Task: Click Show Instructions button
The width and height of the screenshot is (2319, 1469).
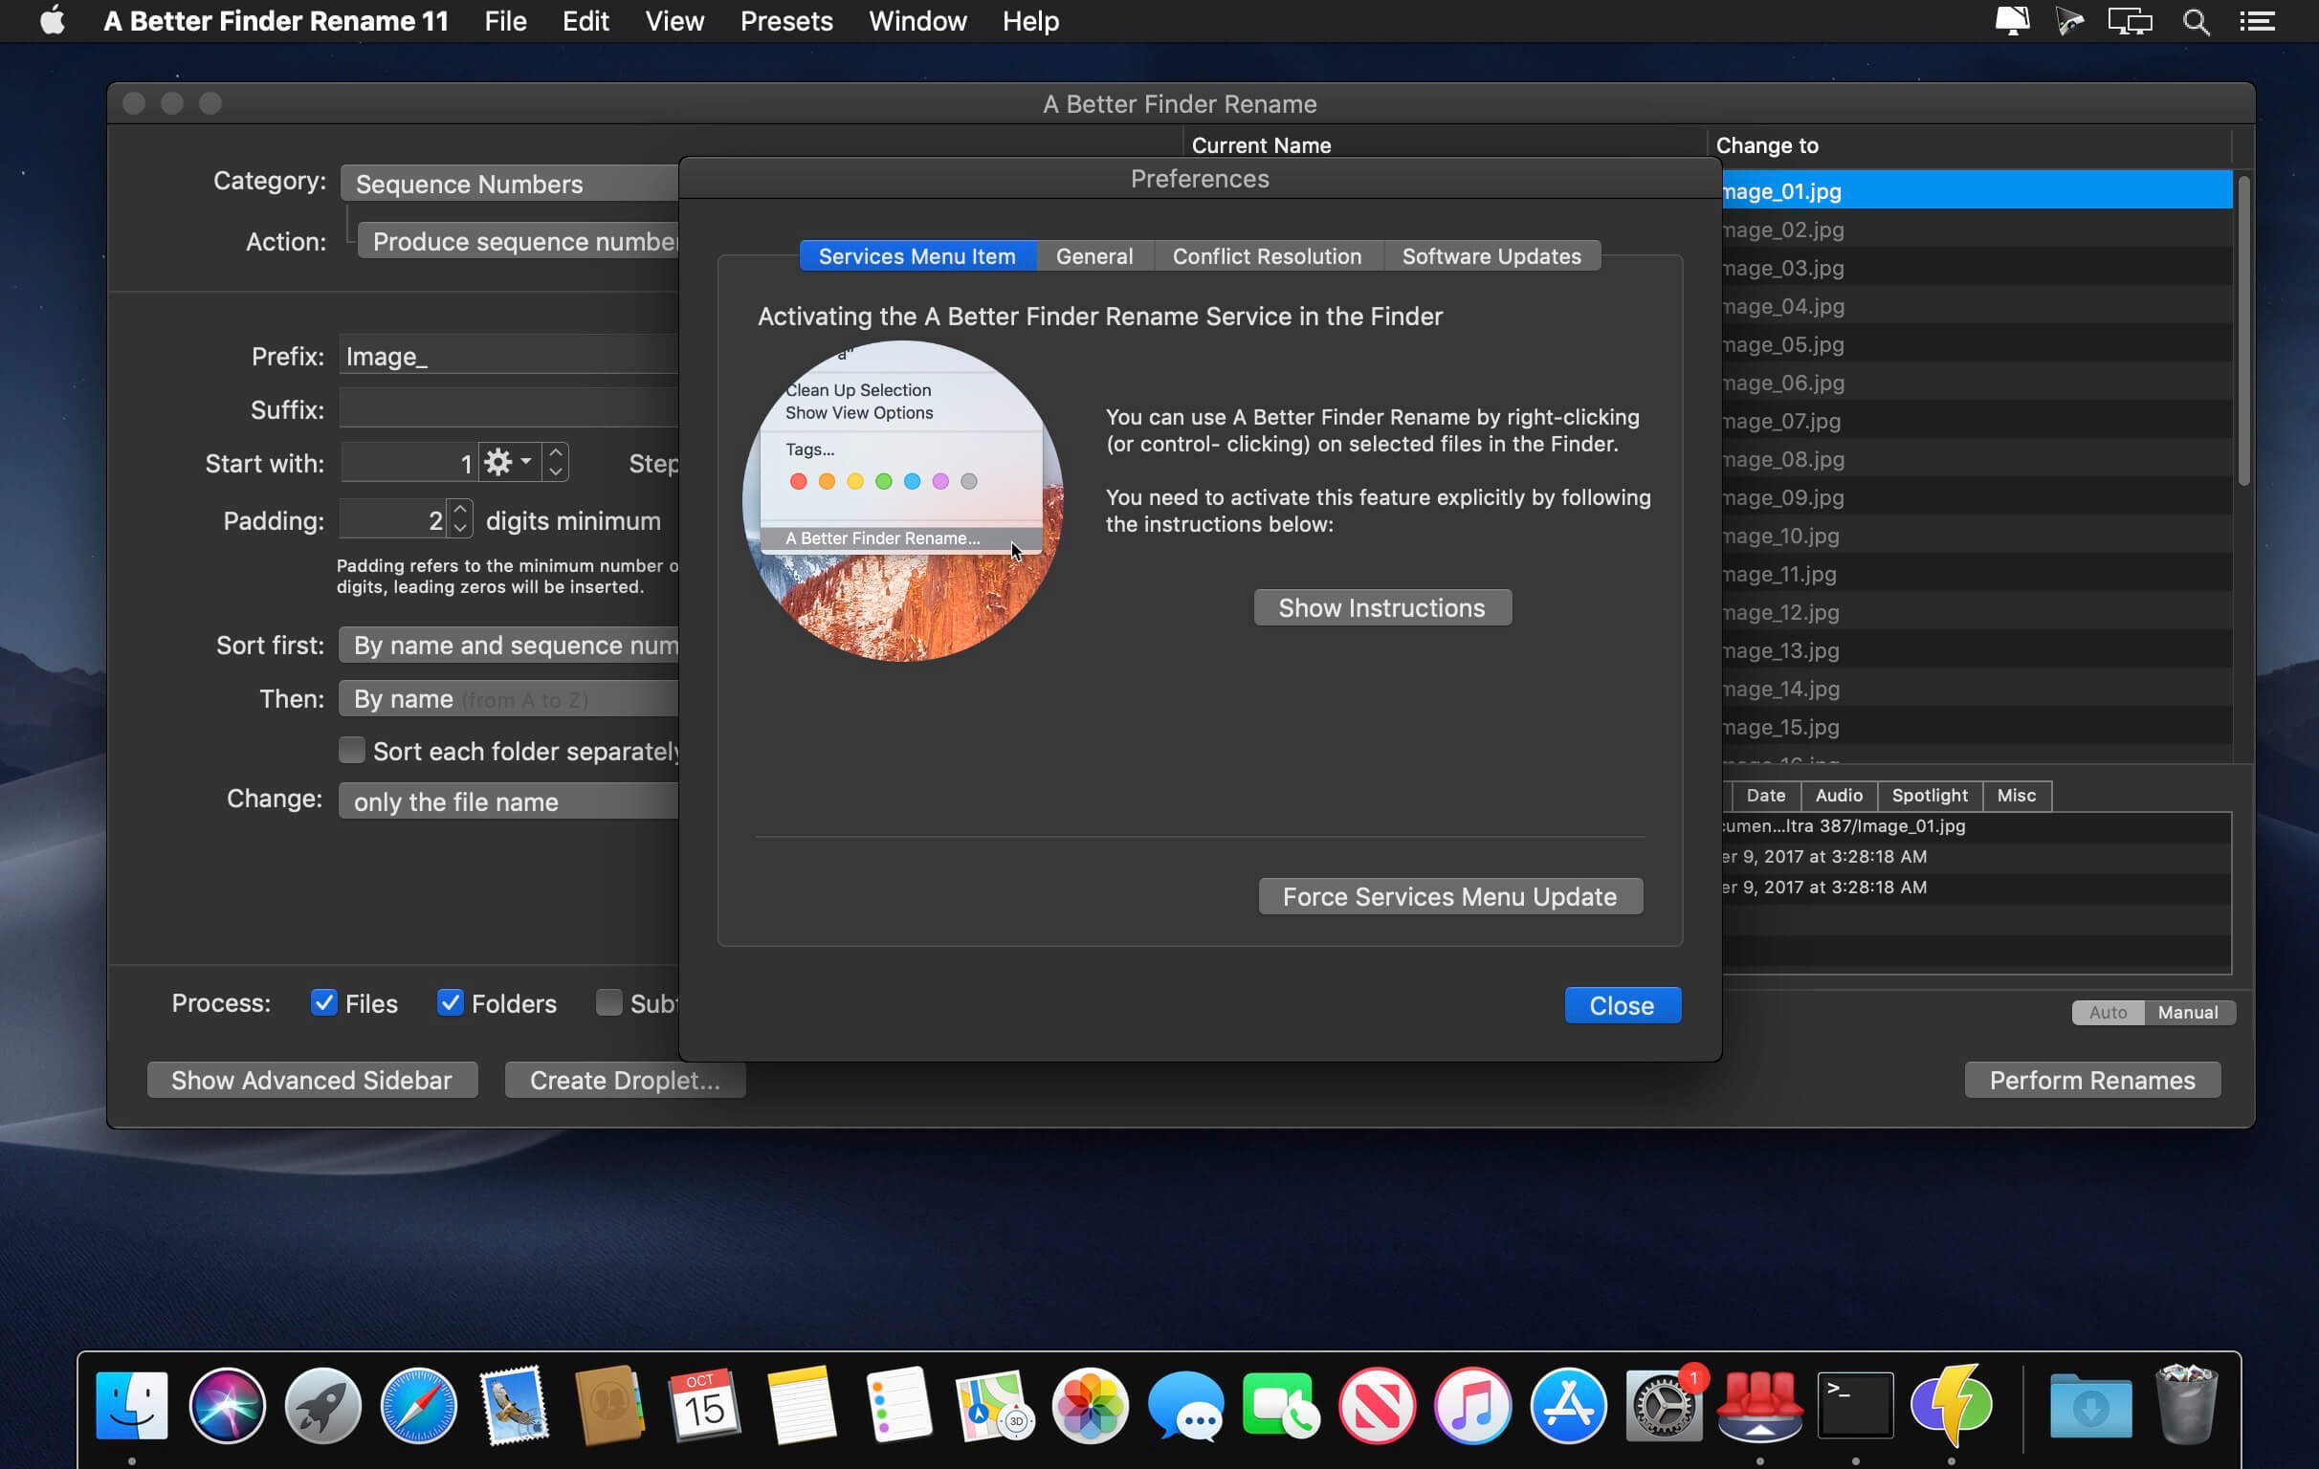Action: pyautogui.click(x=1382, y=607)
